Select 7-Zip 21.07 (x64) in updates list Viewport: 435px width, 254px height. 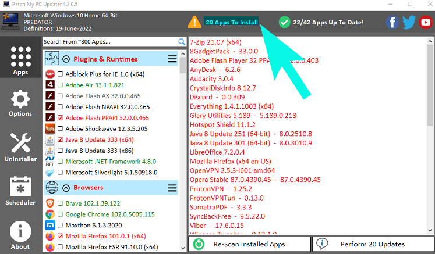(x=215, y=42)
